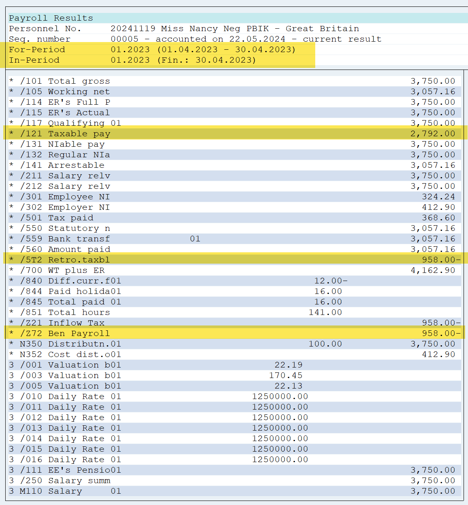Click the /016 Daily Rate row
The height and width of the screenshot is (505, 468).
point(234,460)
